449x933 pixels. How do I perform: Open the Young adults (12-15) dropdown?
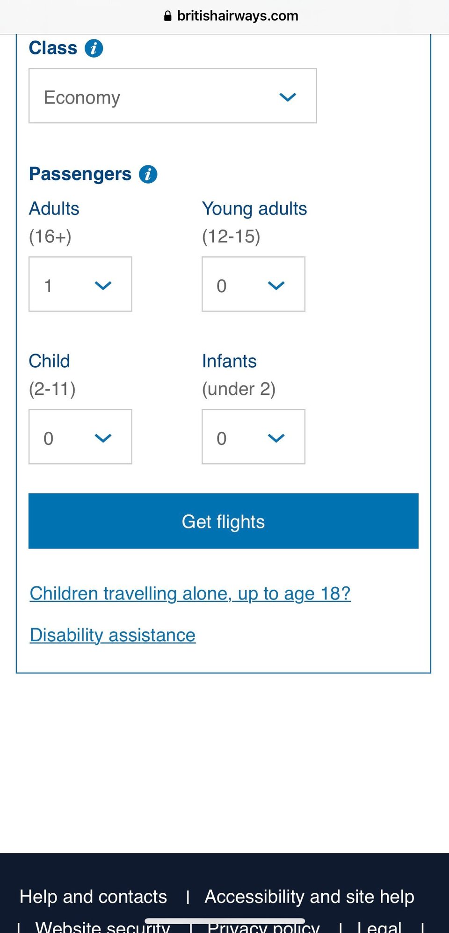click(x=253, y=284)
